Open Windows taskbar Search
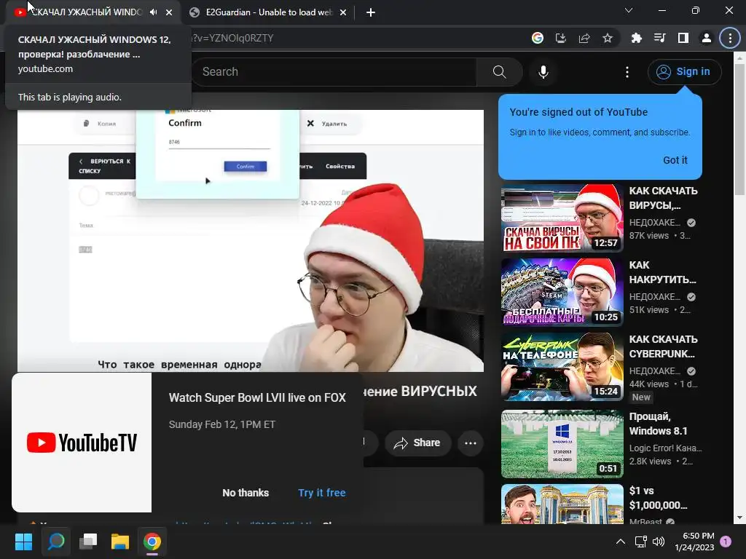Image resolution: width=746 pixels, height=559 pixels. [55, 542]
